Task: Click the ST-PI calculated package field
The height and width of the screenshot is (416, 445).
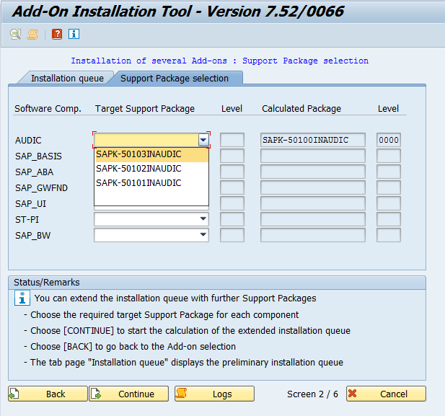Action: point(313,219)
